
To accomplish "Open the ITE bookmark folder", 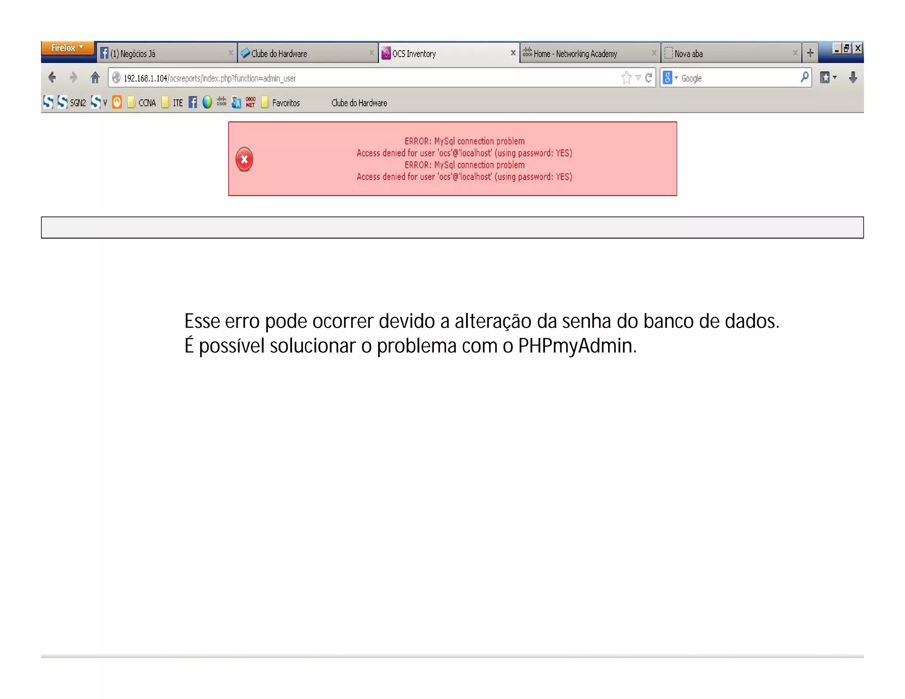I will point(172,103).
